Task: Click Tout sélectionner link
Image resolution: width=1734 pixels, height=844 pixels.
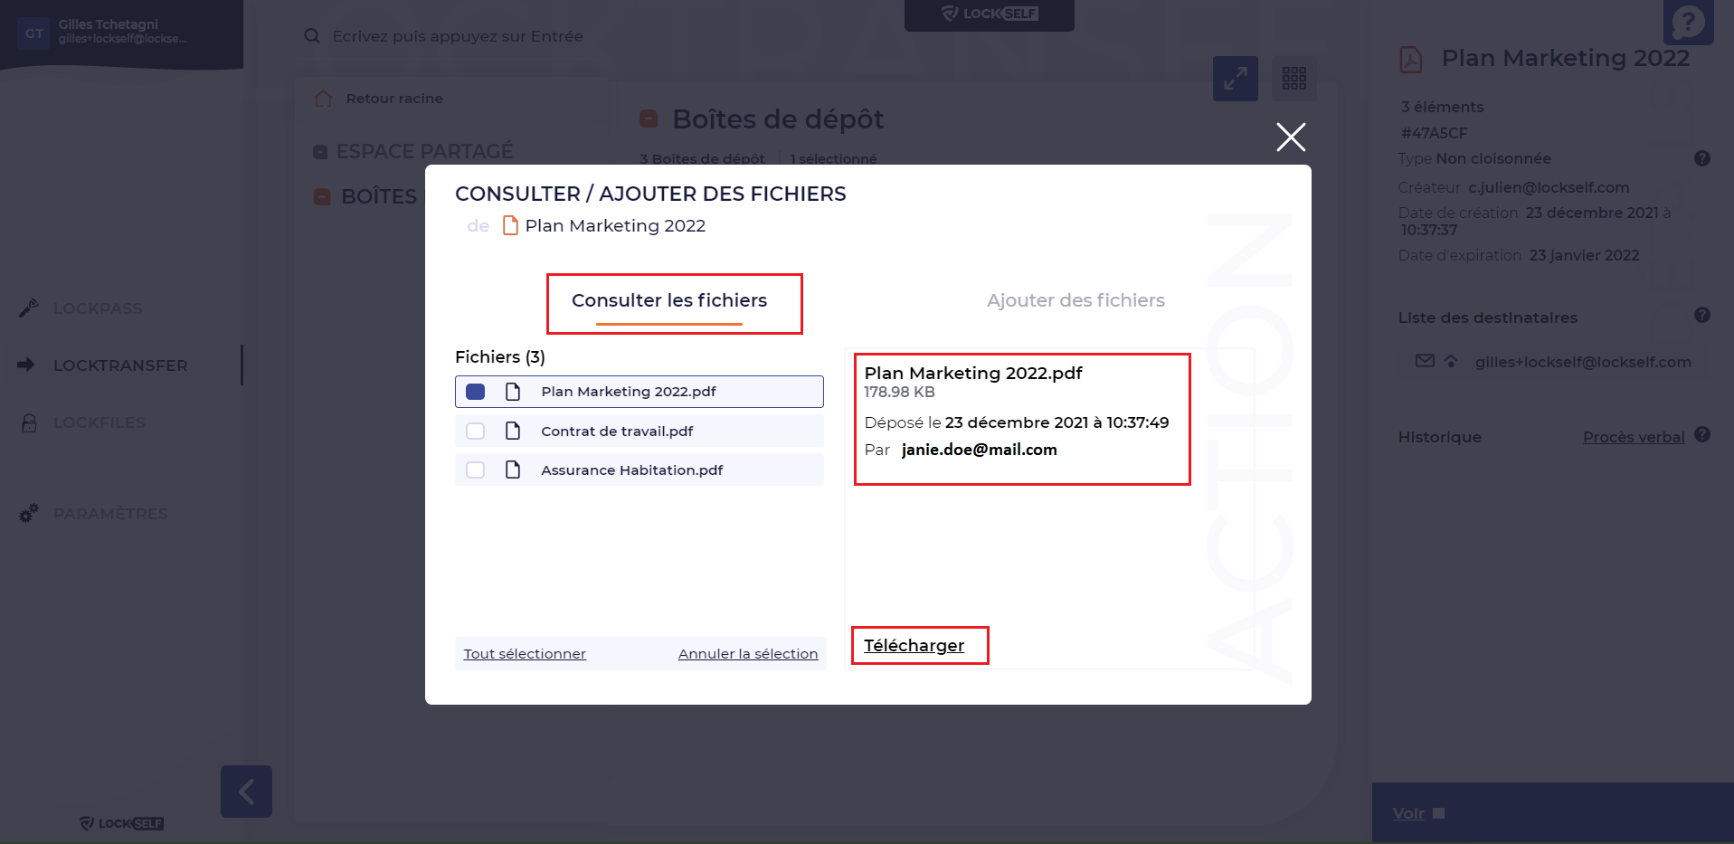Action: pos(525,654)
